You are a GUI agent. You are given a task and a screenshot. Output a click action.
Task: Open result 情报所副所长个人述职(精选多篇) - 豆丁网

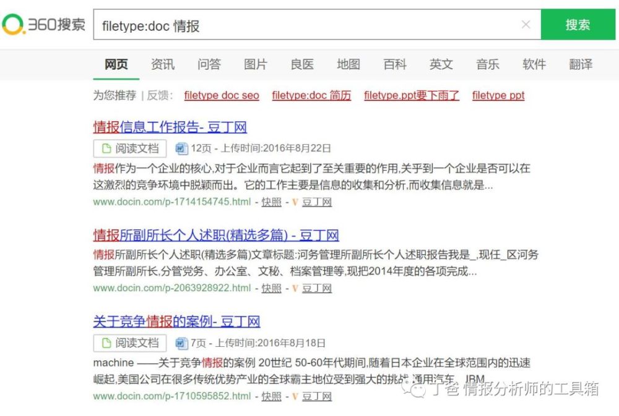(x=216, y=236)
